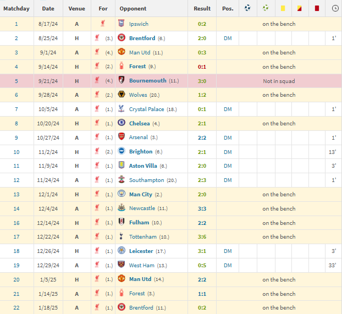
Task: Open the Ipswich opponent link
Action: 139,24
